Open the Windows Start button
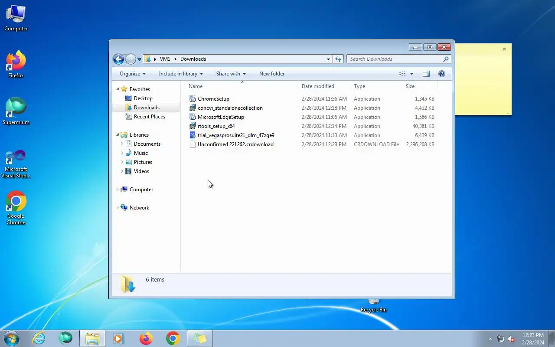555x347 pixels. point(11,338)
